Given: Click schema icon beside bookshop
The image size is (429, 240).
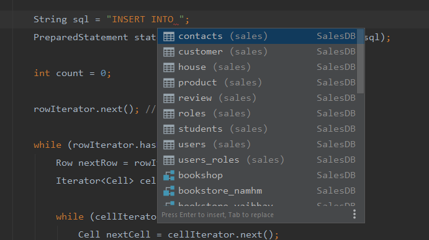Looking at the screenshot, I should tap(169, 176).
